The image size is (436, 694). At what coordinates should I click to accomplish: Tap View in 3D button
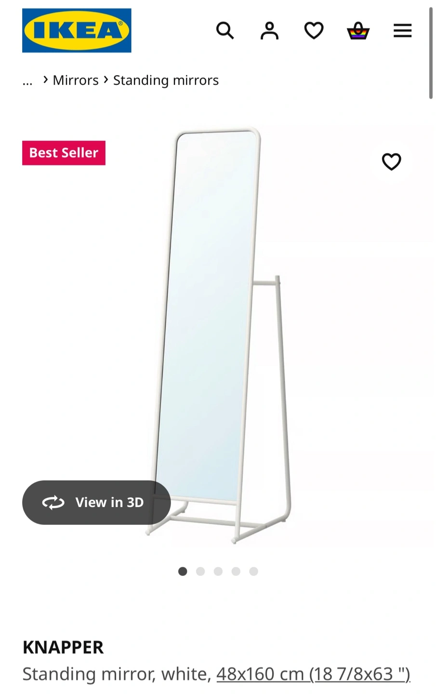[x=96, y=502]
